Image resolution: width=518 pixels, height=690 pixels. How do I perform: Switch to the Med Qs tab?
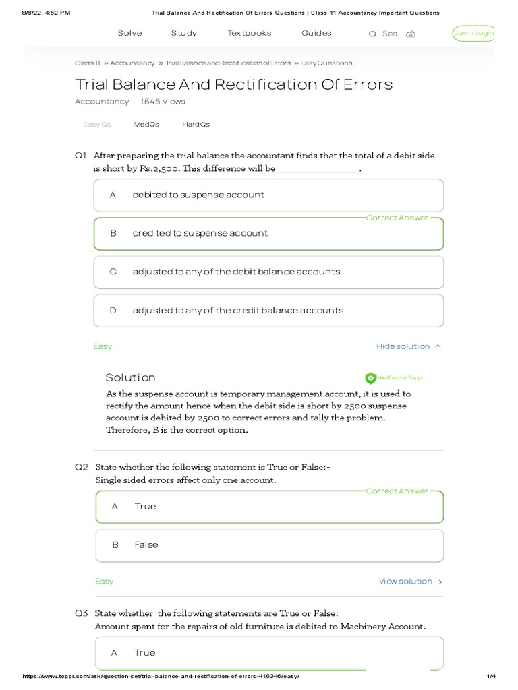[146, 125]
